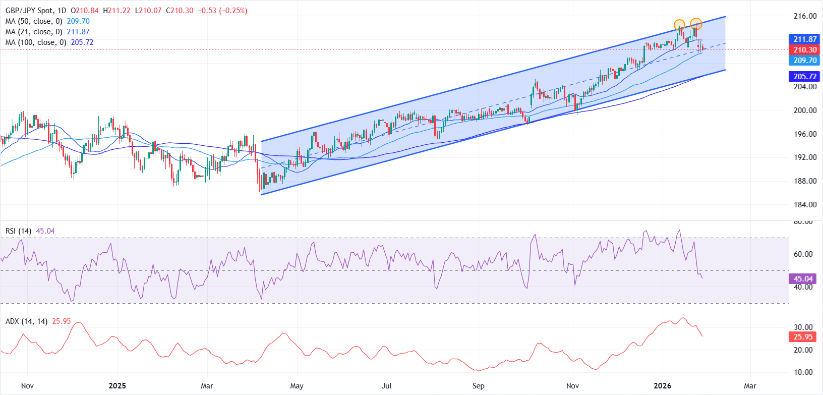
Task: Click the 209.70 tag on the price axis
Action: coord(805,61)
